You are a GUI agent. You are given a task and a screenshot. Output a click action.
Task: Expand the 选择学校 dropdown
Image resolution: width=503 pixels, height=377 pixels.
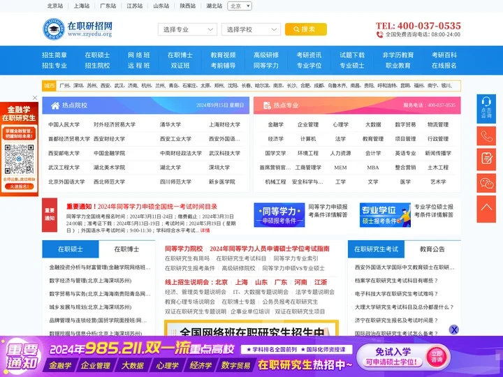coord(251,29)
